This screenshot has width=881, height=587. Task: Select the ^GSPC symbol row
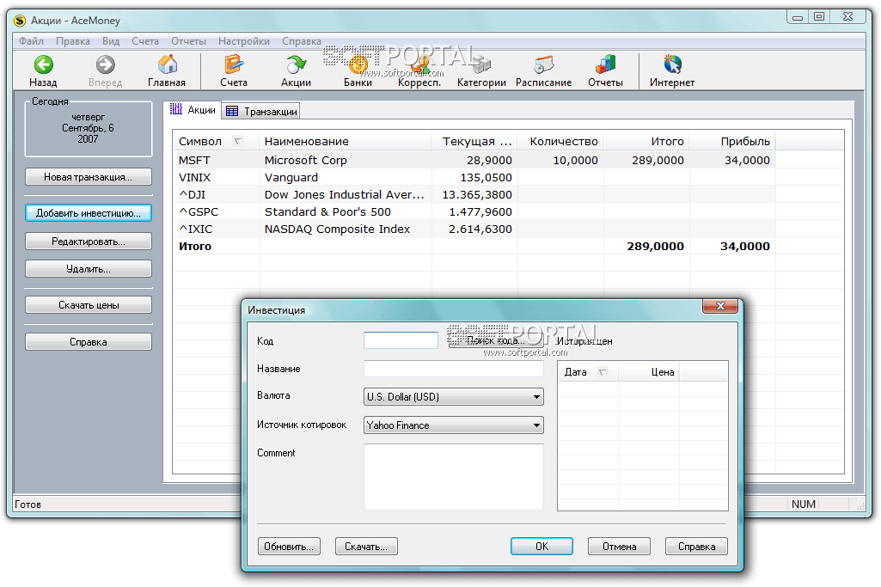click(x=199, y=211)
